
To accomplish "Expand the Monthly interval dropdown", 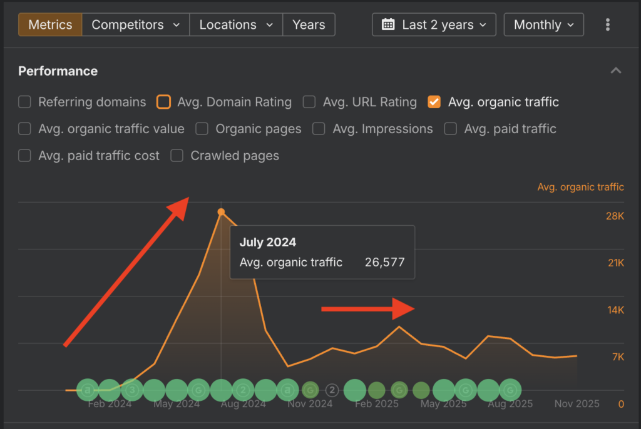I will pyautogui.click(x=543, y=25).
